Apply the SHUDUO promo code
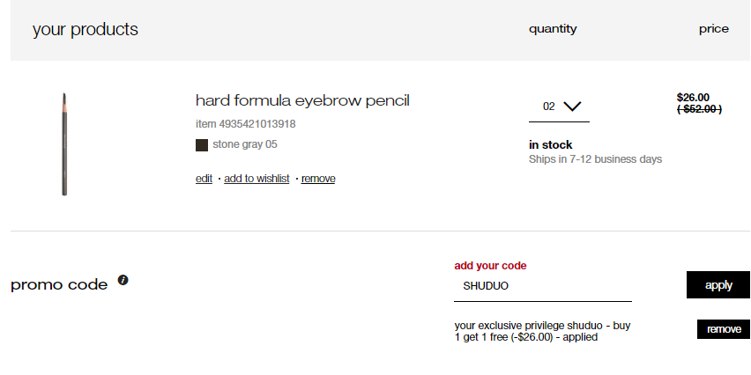751x375 pixels. (x=718, y=284)
